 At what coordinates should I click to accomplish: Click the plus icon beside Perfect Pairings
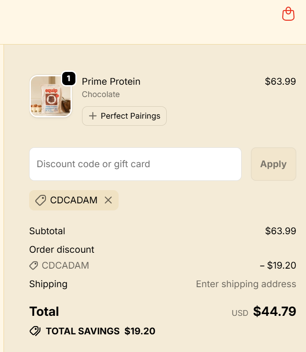93,116
